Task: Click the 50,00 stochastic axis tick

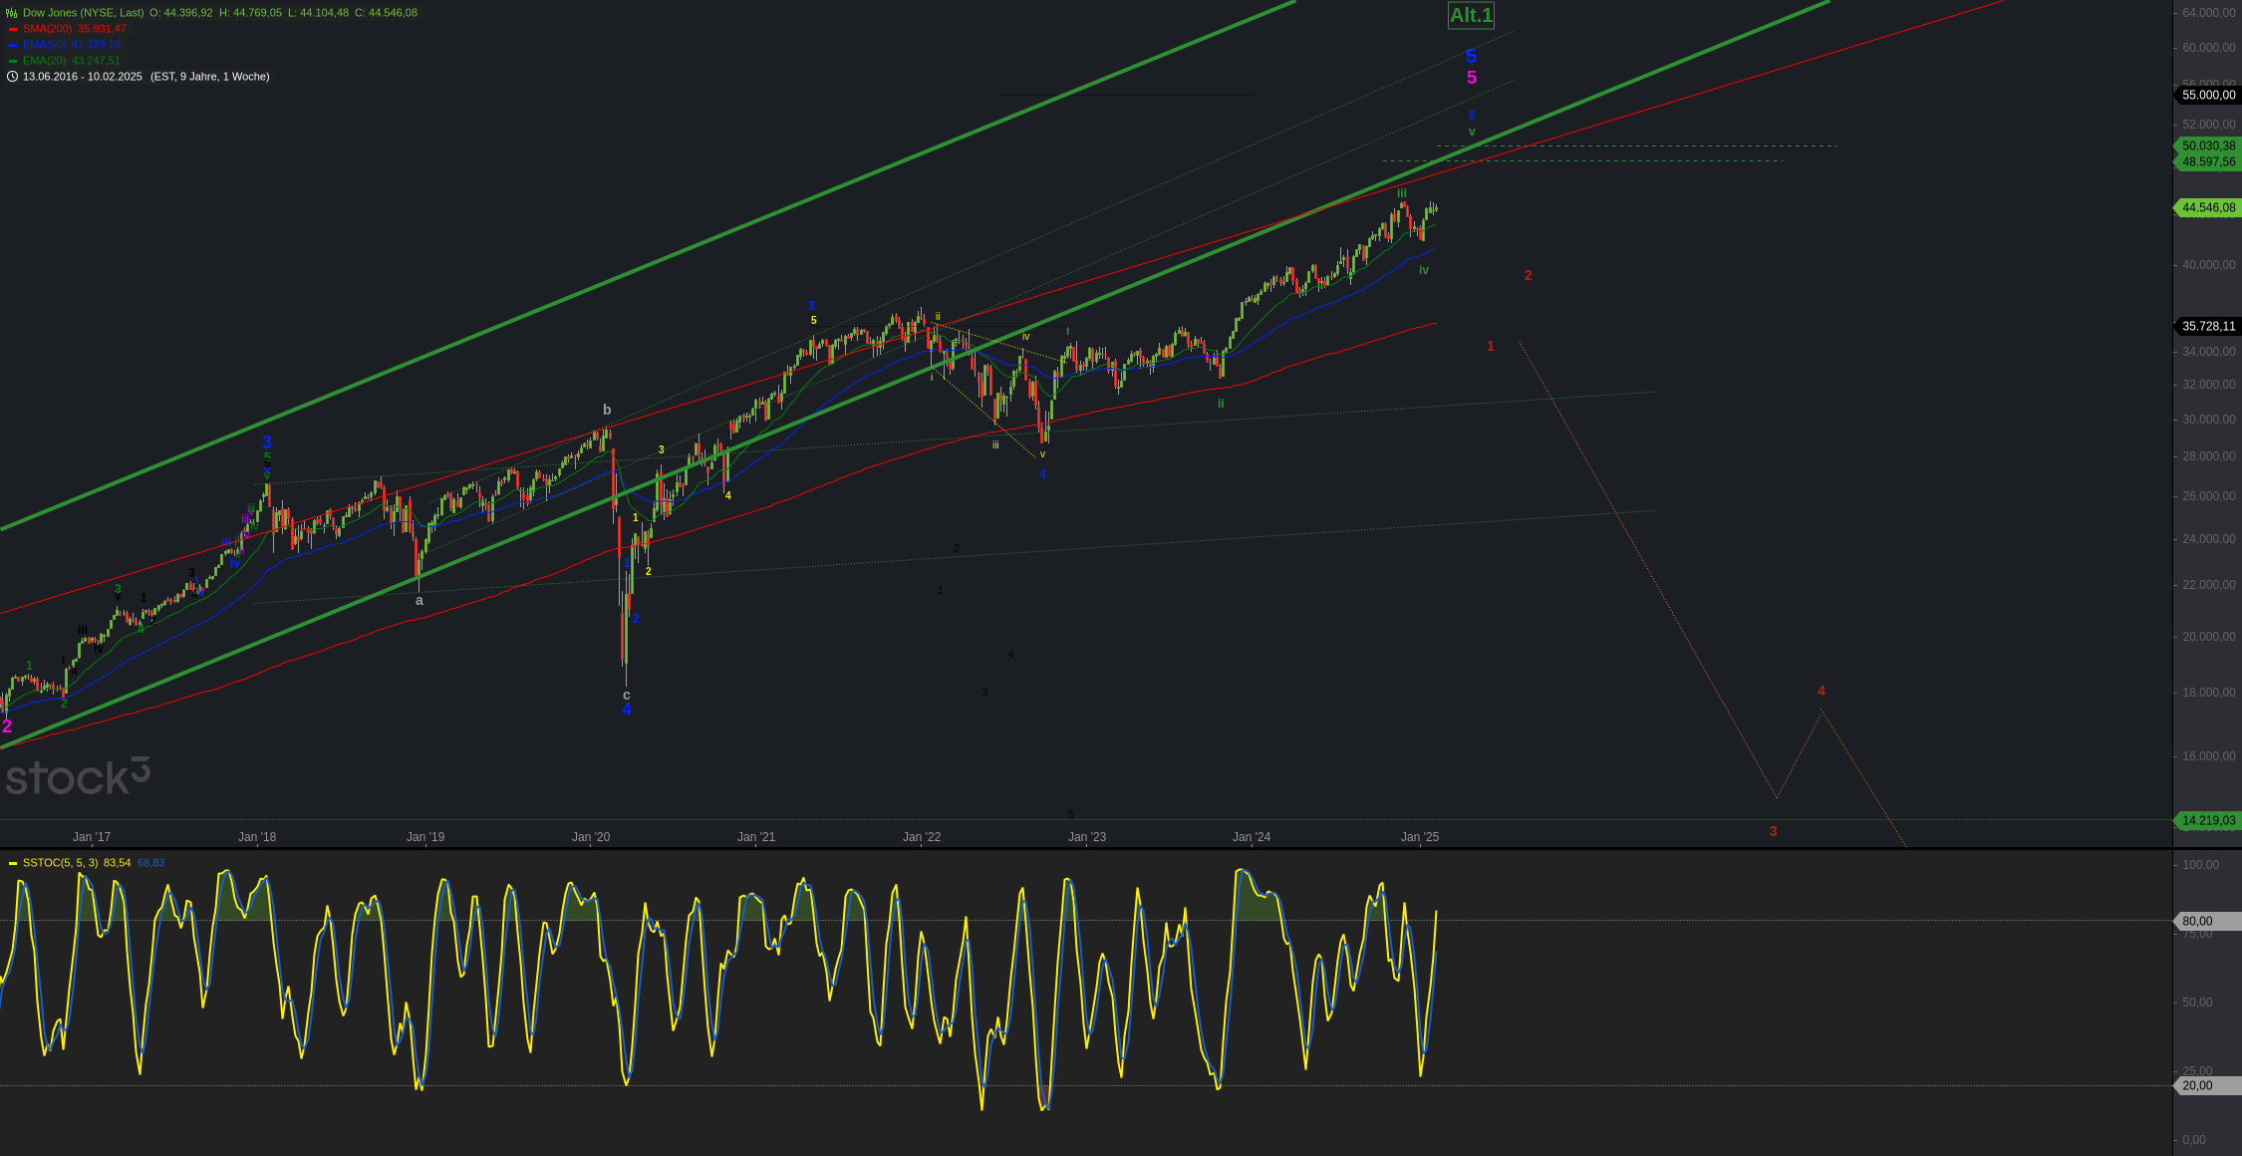Action: [x=2197, y=1003]
